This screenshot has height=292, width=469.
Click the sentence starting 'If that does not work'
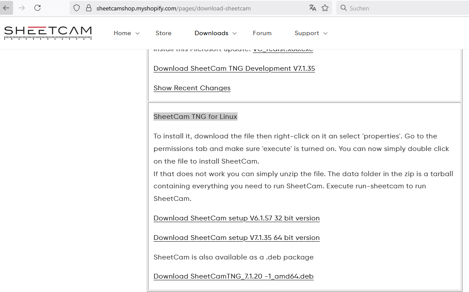(x=303, y=186)
